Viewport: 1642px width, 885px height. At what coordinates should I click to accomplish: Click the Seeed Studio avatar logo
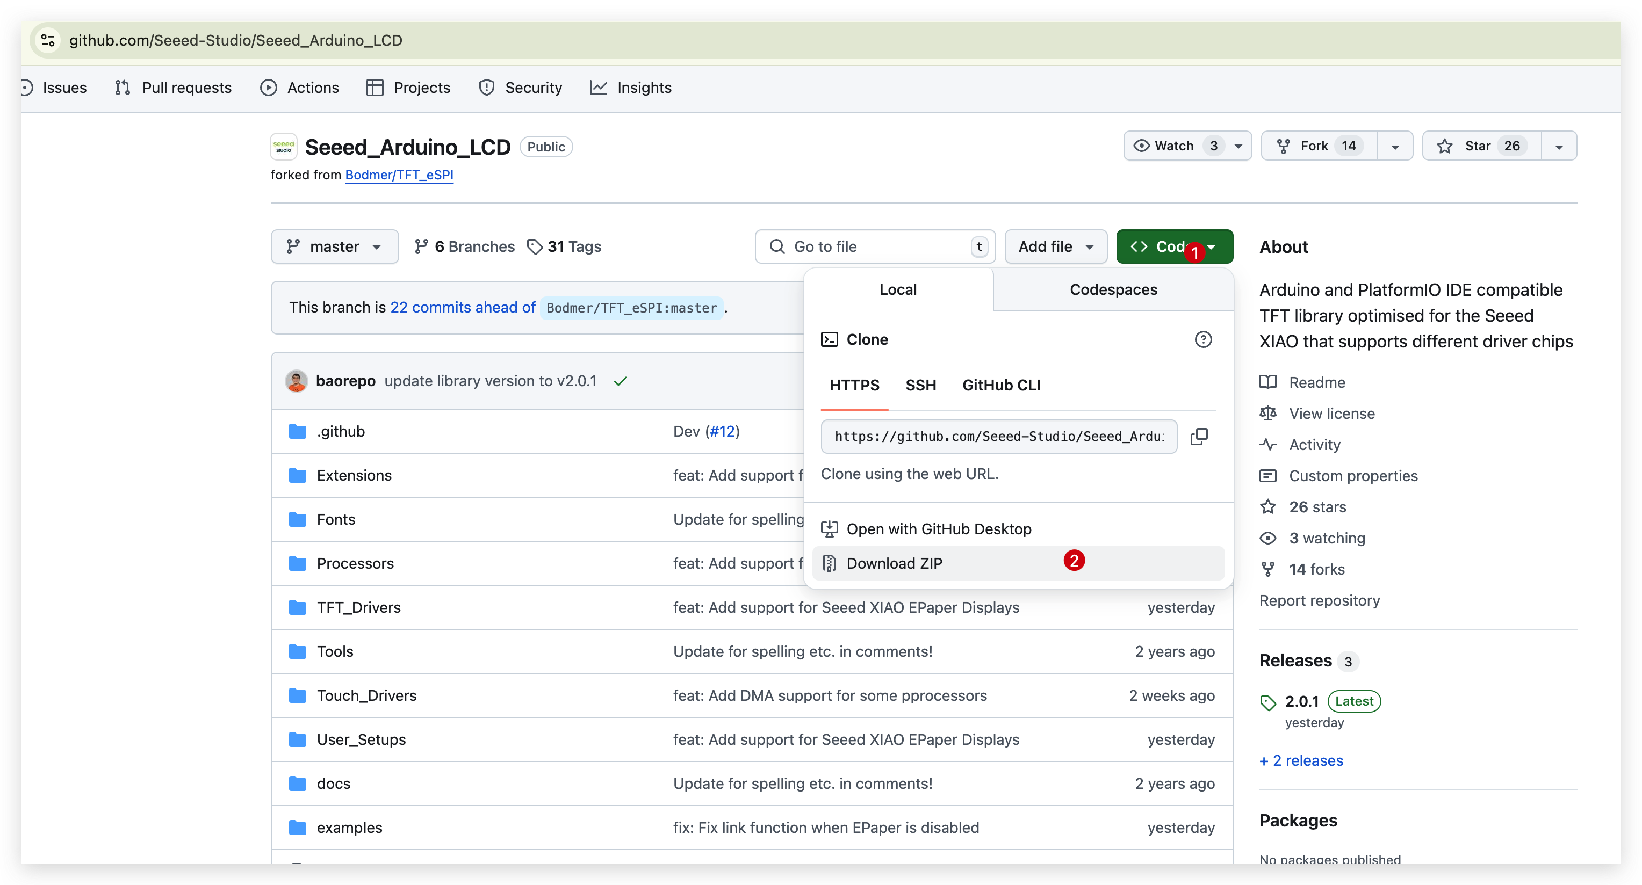(284, 147)
